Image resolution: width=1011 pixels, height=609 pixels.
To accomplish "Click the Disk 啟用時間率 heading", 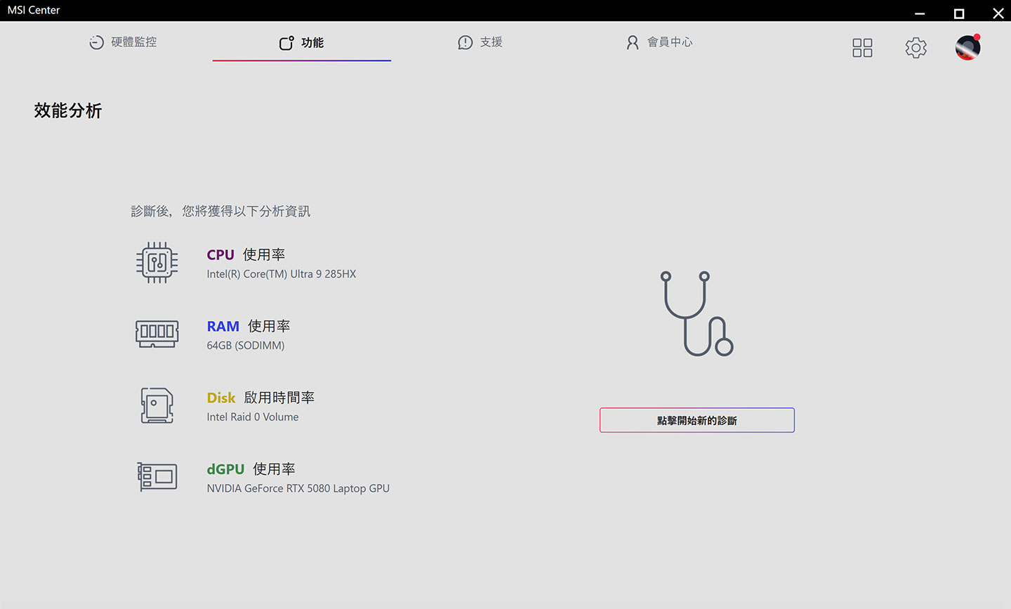I will (260, 398).
